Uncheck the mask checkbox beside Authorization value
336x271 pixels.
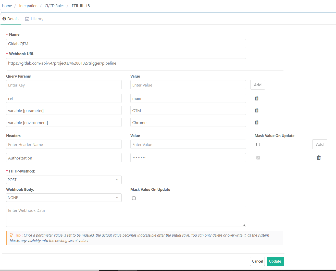[258, 158]
